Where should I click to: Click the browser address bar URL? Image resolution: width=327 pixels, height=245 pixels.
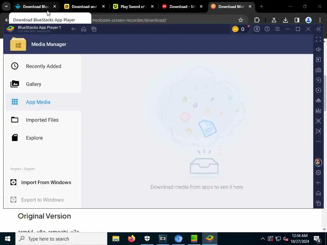129,20
